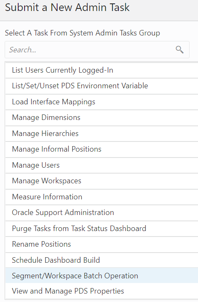
Task: Select highlighted Segment/Workspace Batch Operation task
Action: pyautogui.click(x=102, y=275)
